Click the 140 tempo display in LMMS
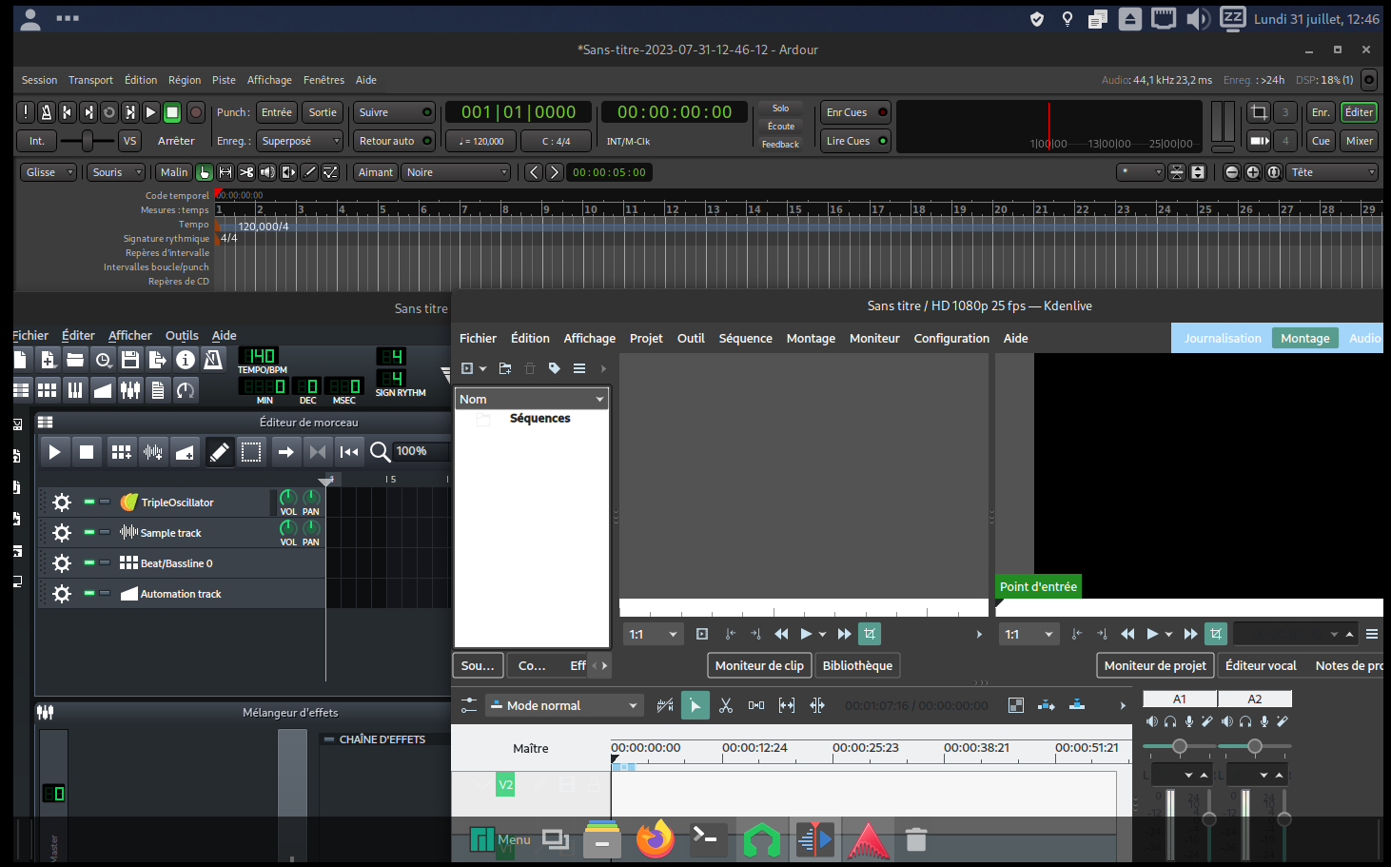This screenshot has height=867, width=1391. pyautogui.click(x=259, y=354)
